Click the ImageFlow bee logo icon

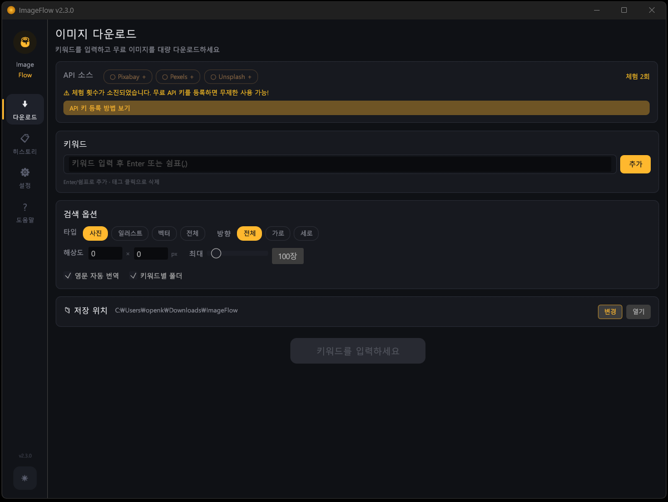point(25,42)
